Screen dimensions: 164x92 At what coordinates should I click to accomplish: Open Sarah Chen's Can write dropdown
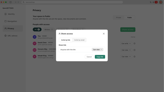pyautogui.click(x=126, y=43)
